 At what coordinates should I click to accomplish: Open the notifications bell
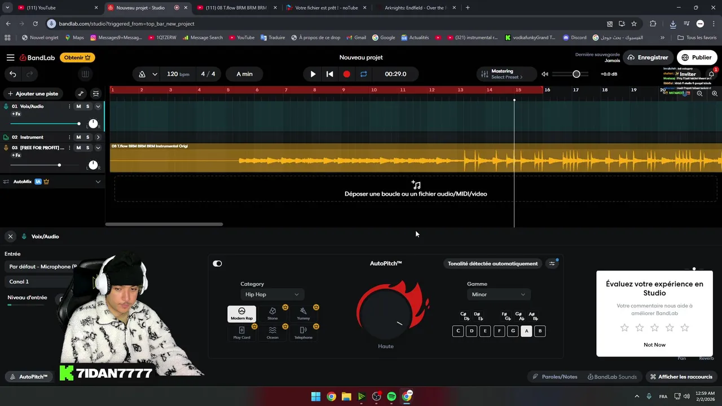pyautogui.click(x=712, y=74)
